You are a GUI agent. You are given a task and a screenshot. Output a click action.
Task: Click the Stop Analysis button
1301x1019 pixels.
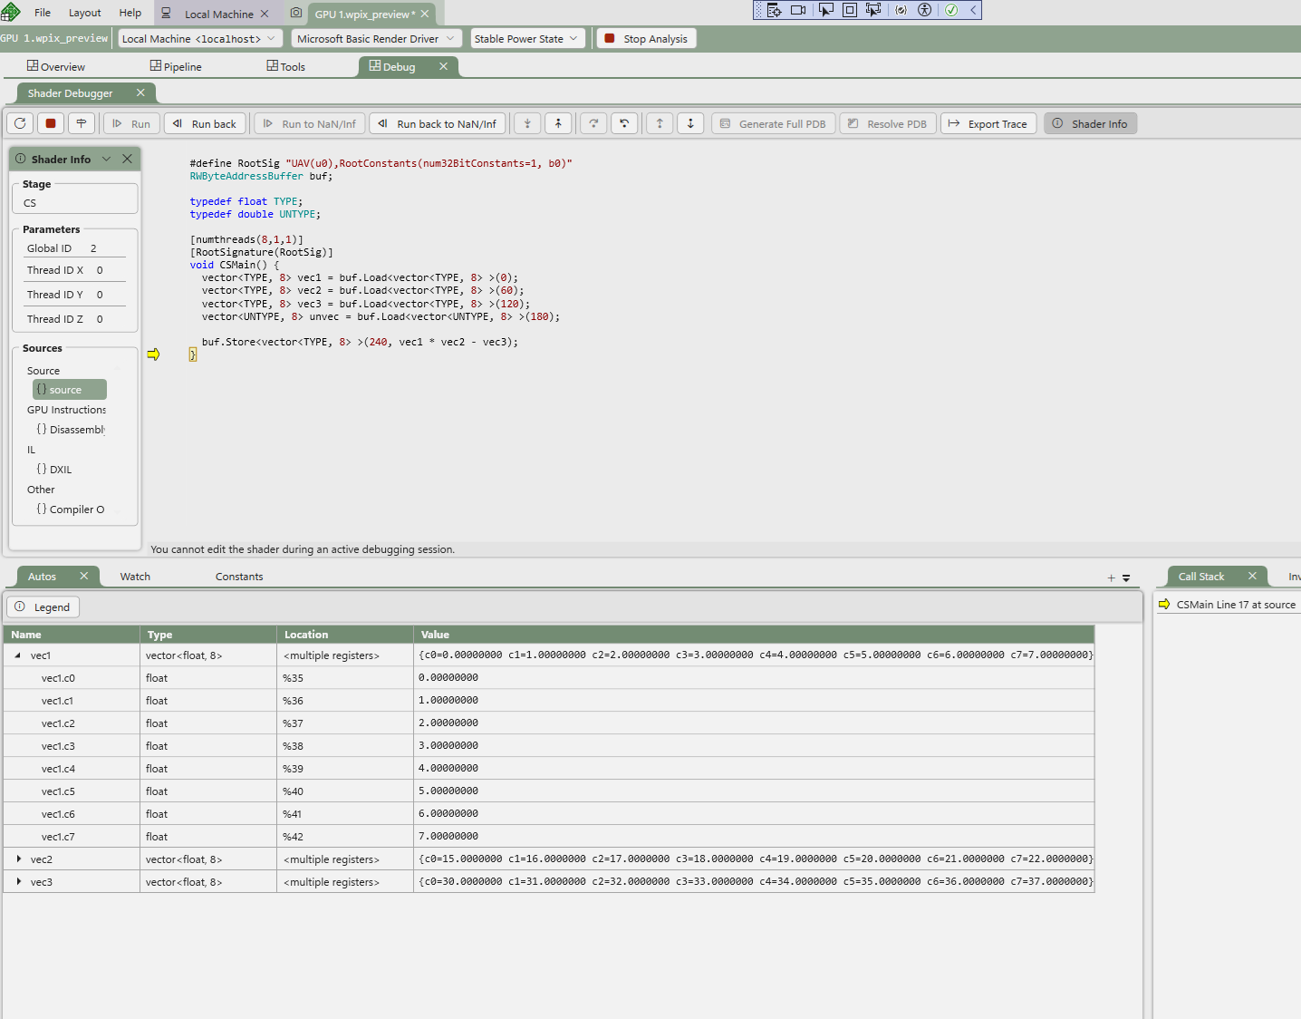[646, 39]
